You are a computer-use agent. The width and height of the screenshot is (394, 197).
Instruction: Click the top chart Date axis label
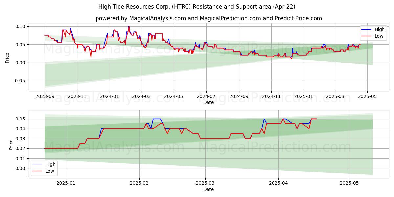[208, 102]
